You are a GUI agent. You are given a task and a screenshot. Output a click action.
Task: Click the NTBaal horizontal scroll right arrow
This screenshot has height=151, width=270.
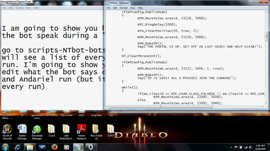point(263,107)
